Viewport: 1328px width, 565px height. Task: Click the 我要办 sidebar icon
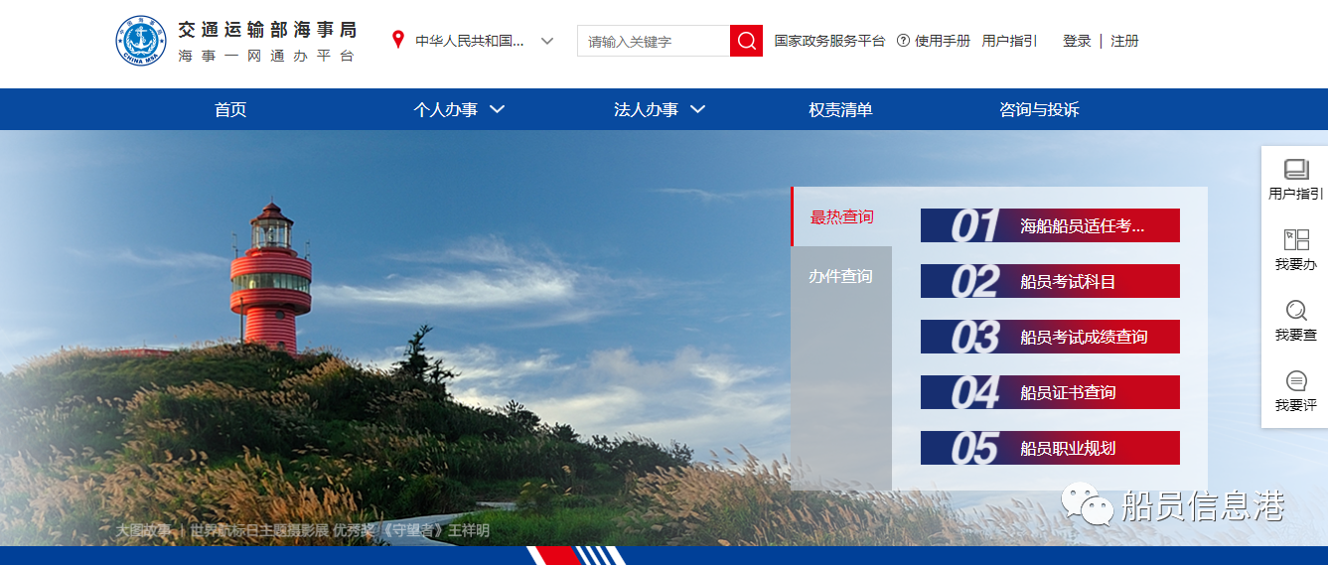coord(1296,239)
